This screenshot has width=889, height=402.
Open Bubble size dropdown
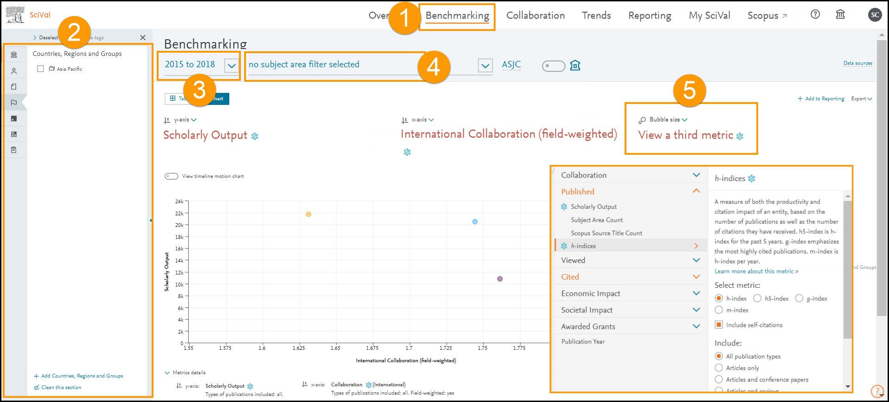(x=685, y=120)
